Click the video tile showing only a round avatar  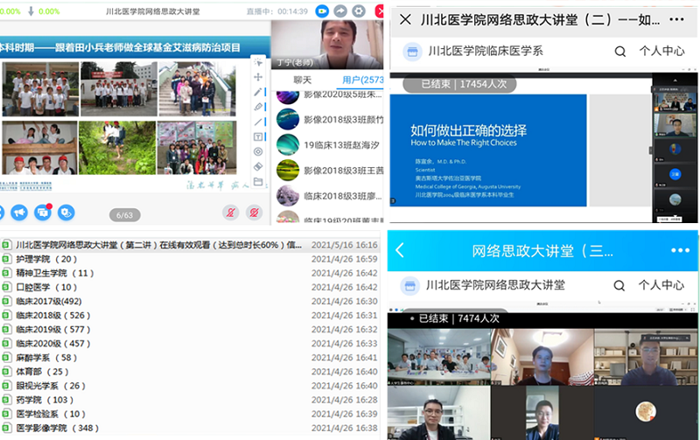[x=646, y=413]
